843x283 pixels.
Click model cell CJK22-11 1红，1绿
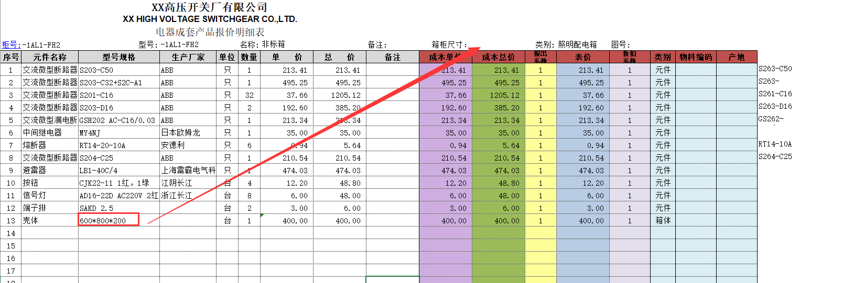119,183
